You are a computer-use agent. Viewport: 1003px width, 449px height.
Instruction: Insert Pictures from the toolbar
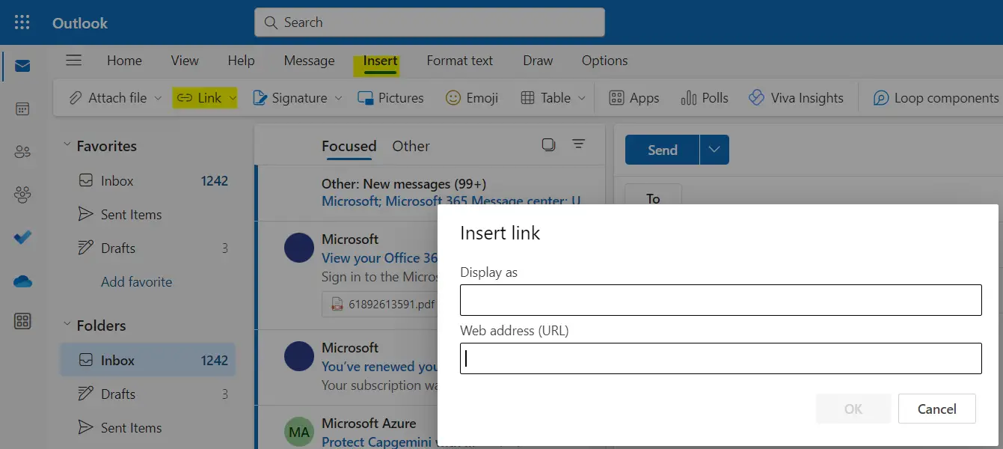coord(390,98)
